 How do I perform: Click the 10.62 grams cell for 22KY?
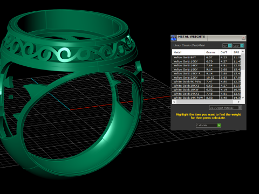212,78
